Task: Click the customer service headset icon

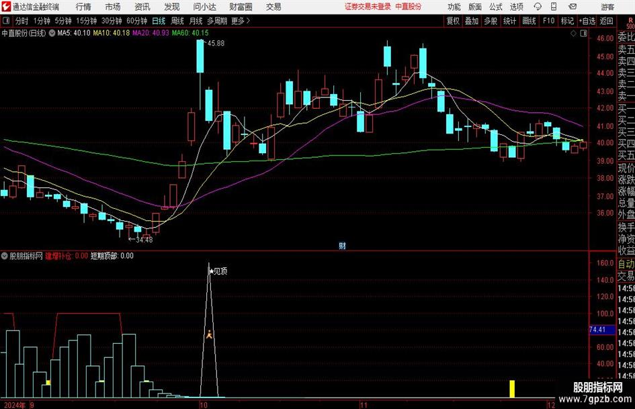Action: pyautogui.click(x=538, y=7)
